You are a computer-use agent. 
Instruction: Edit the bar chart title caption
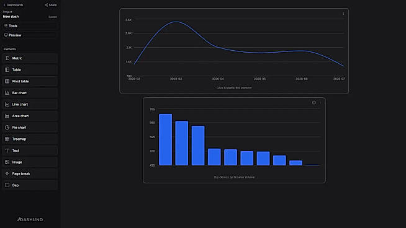point(234,177)
